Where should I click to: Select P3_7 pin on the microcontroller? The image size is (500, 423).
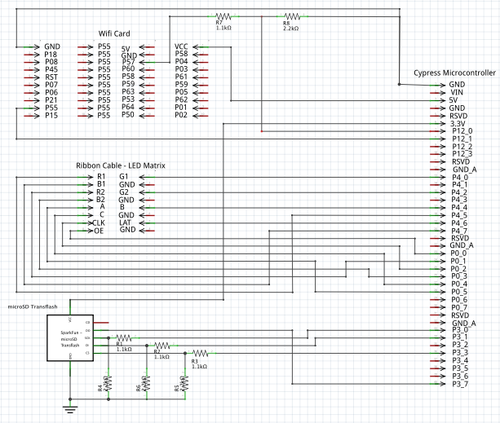tap(460, 384)
